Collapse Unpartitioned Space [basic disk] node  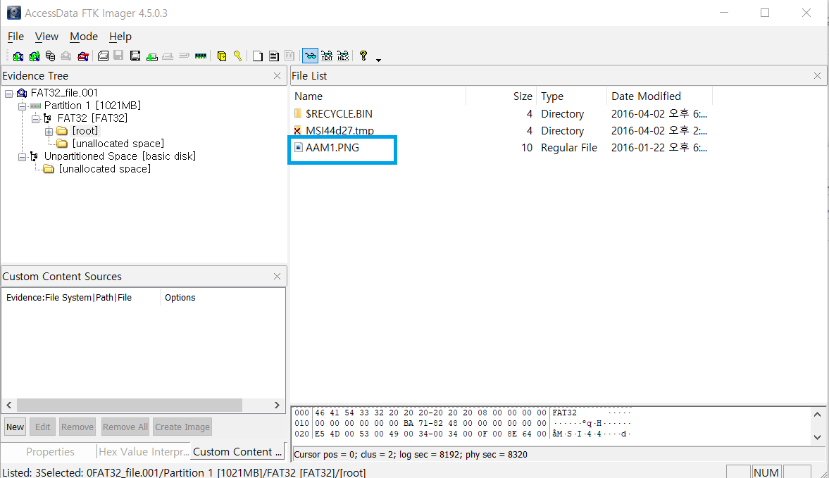pyautogui.click(x=23, y=157)
